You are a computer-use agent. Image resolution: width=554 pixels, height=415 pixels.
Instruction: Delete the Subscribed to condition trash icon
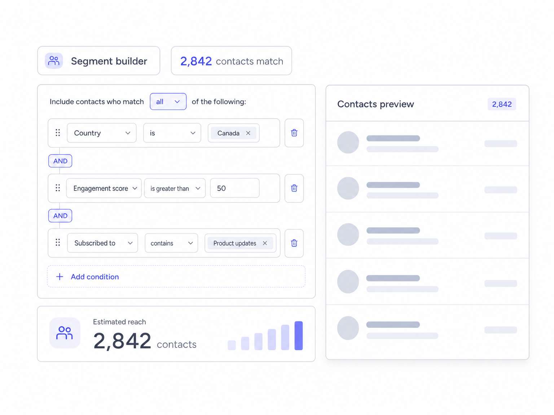point(294,243)
